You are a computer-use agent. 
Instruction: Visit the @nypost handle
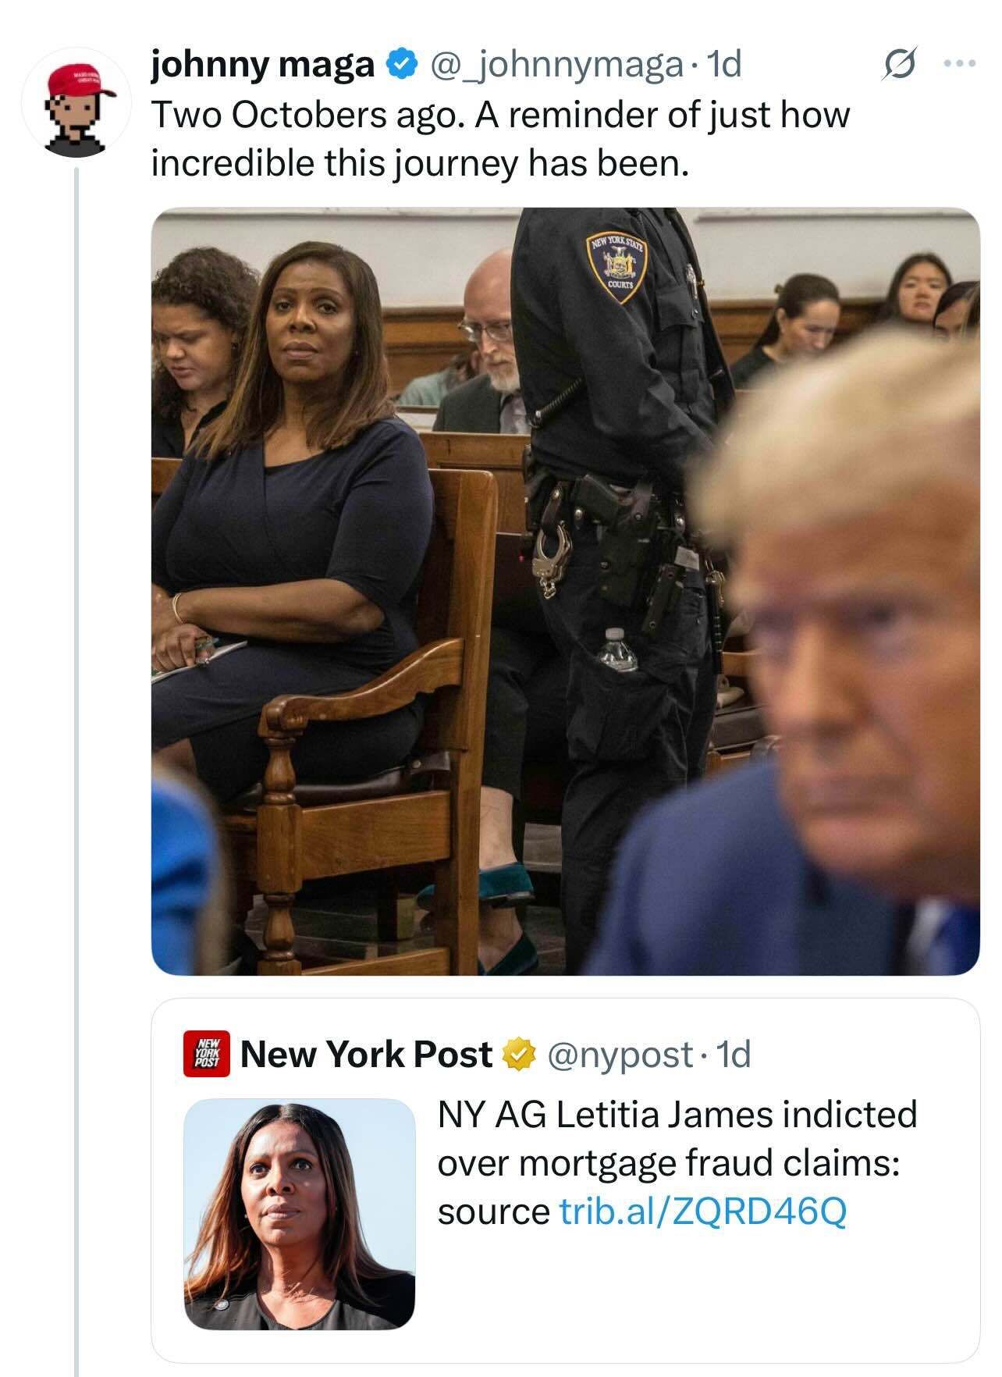(x=621, y=1055)
